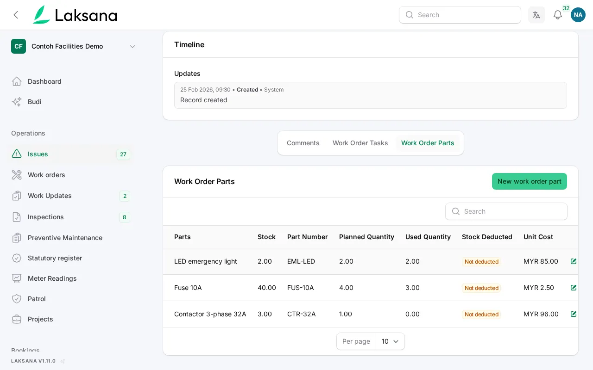This screenshot has width=593, height=370.
Task: Edit the Fuse 10A part row
Action: [x=574, y=288]
